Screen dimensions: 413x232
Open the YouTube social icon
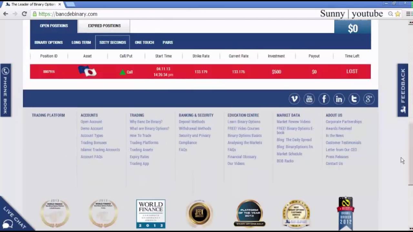coord(309,99)
